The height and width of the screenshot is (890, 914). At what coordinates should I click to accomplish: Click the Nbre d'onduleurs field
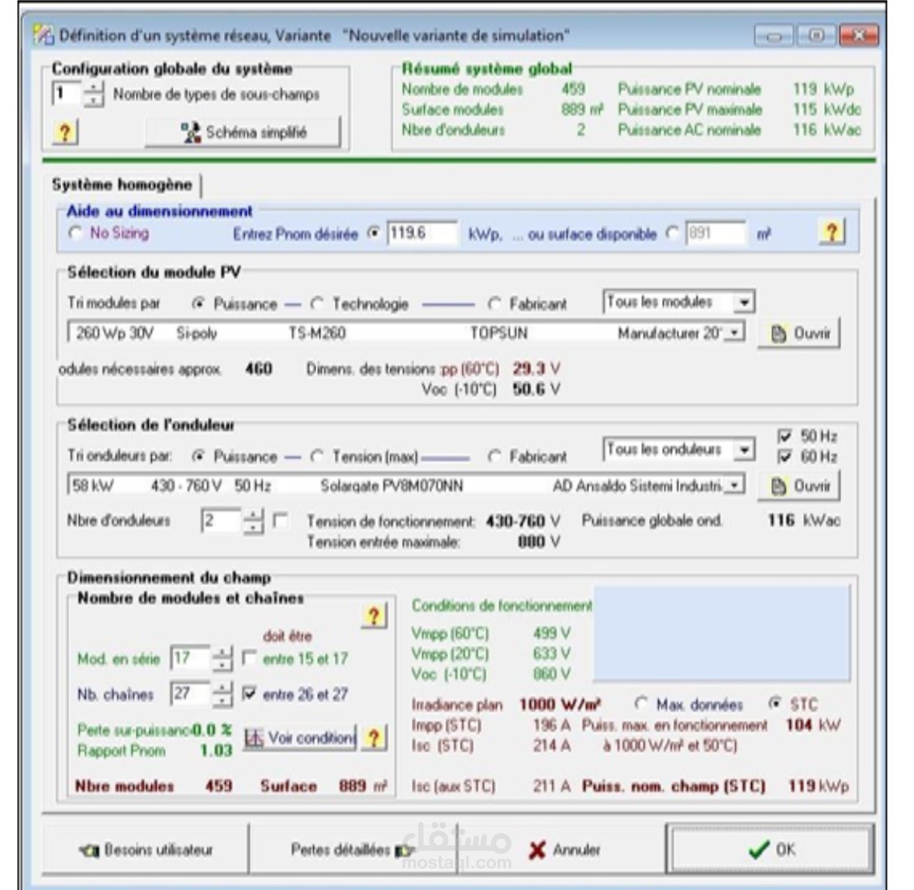click(220, 520)
